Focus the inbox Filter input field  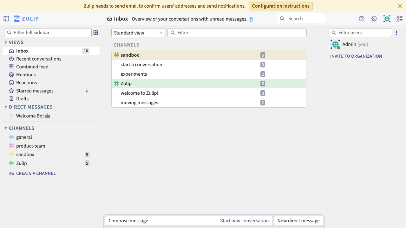pos(237,33)
